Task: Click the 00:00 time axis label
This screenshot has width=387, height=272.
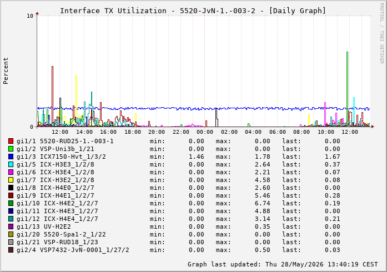Action: coord(205,132)
